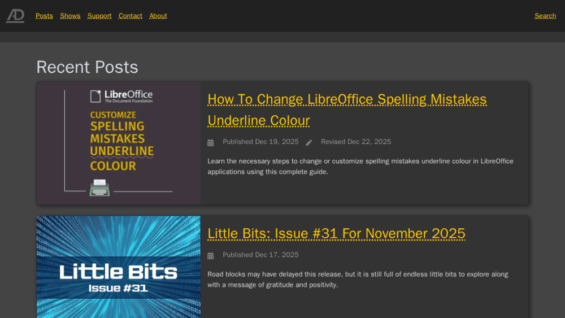Open the Posts menu link
The width and height of the screenshot is (565, 318).
click(x=44, y=16)
